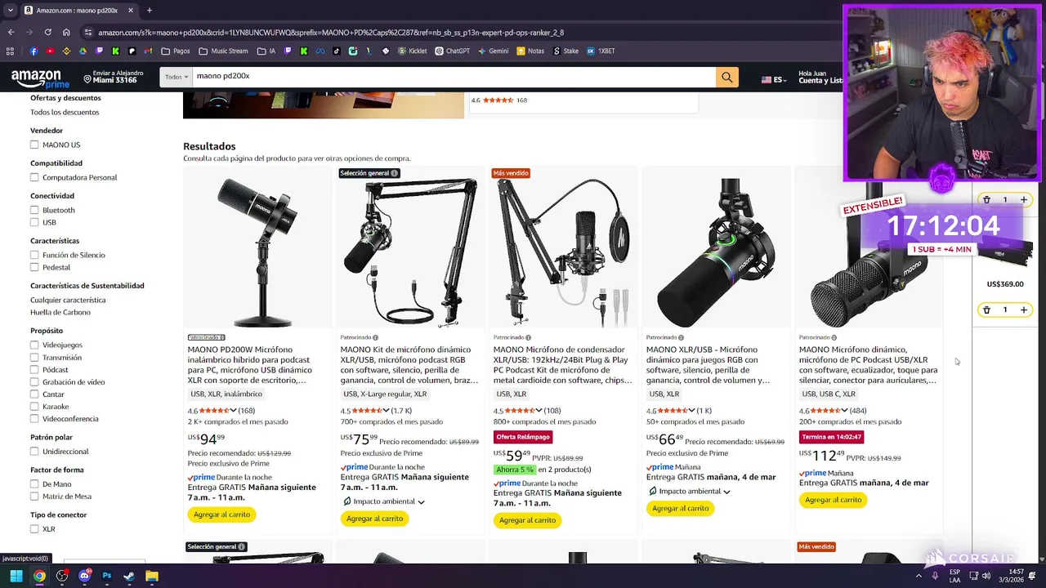Click the info icon on Selección general badge
The height and width of the screenshot is (588, 1046).
394,173
